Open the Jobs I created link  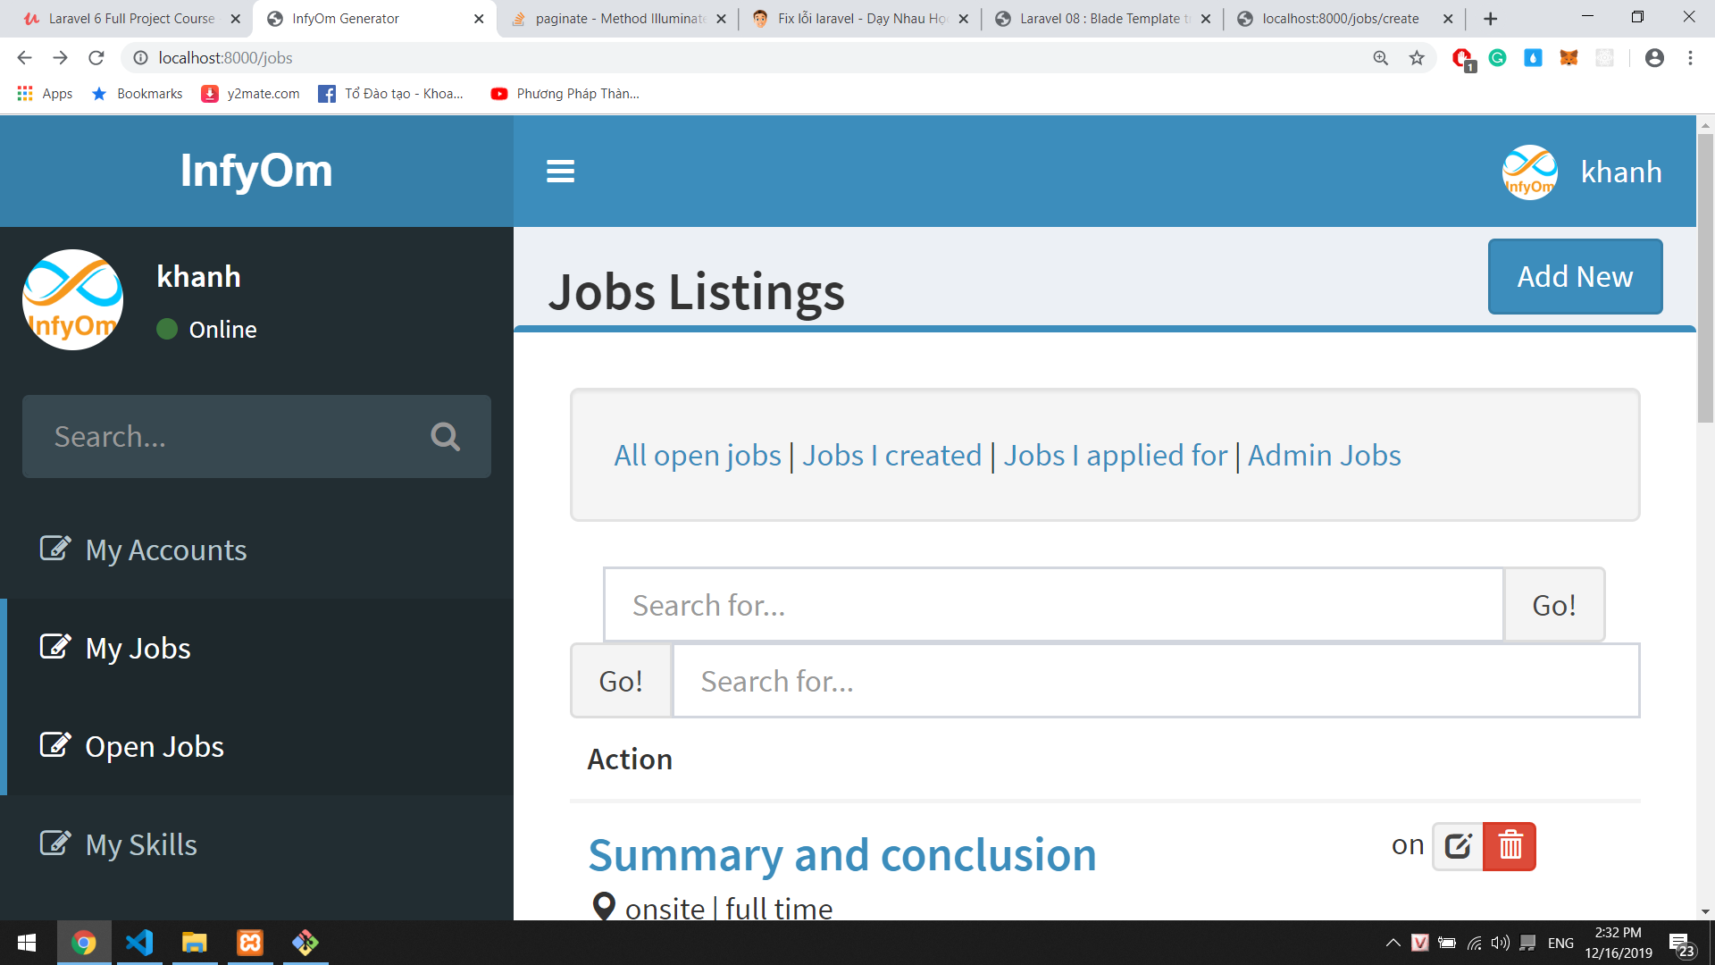point(891,456)
